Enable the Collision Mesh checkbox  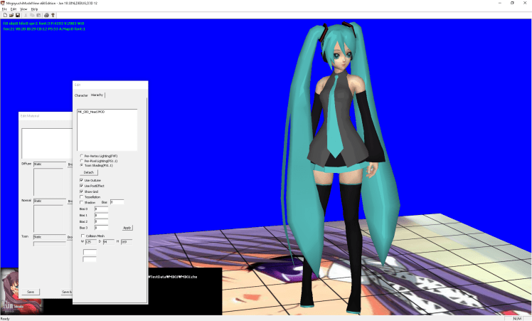click(83, 236)
